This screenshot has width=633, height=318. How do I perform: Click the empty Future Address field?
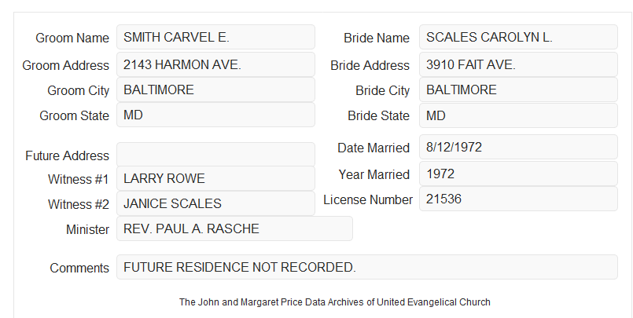tap(215, 155)
